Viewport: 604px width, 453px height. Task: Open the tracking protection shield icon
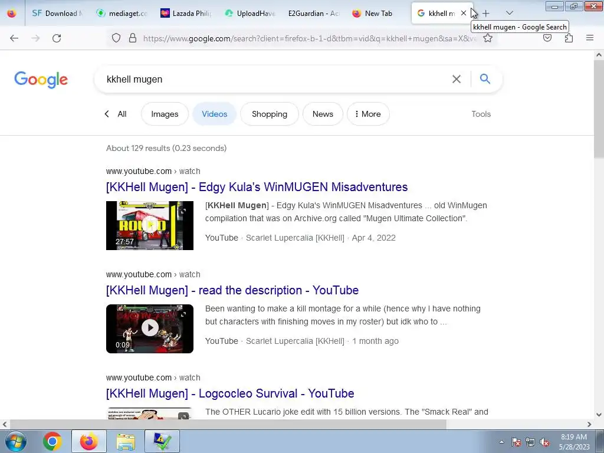point(116,38)
